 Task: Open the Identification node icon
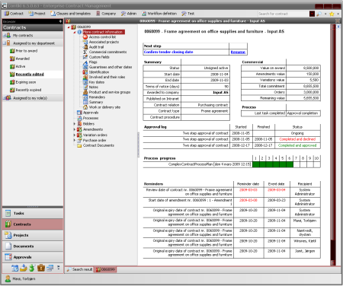[x=85, y=72]
